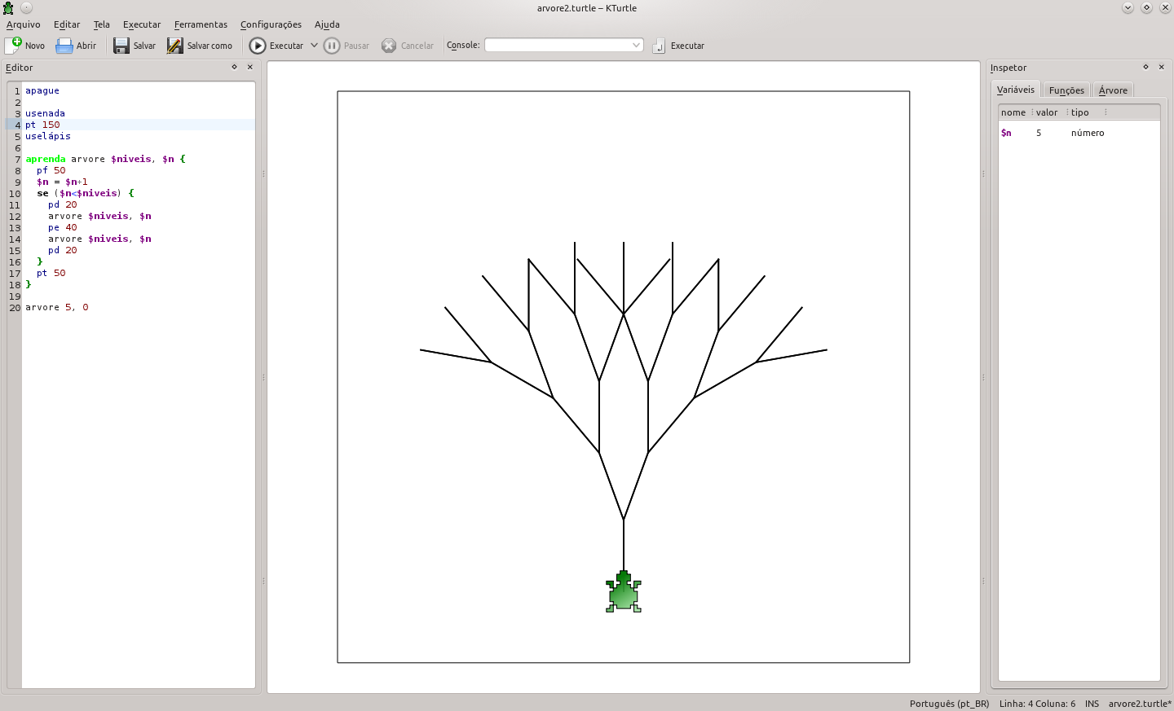Click 'Linha: 4 Coluna: 6' status entry
Viewport: 1174px width, 711px height.
pyautogui.click(x=1037, y=704)
